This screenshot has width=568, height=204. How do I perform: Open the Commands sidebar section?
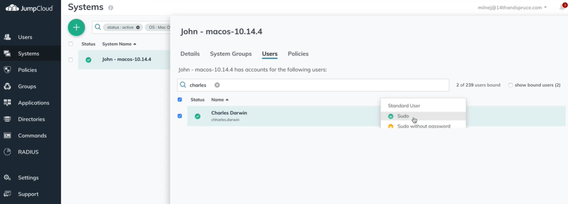(x=32, y=136)
